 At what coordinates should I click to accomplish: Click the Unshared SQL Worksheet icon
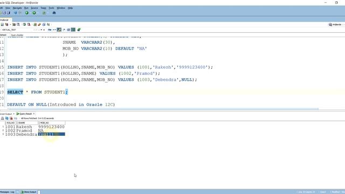click(x=35, y=24)
